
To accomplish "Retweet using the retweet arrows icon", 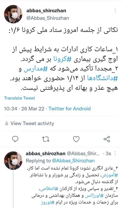I will 45,139.
